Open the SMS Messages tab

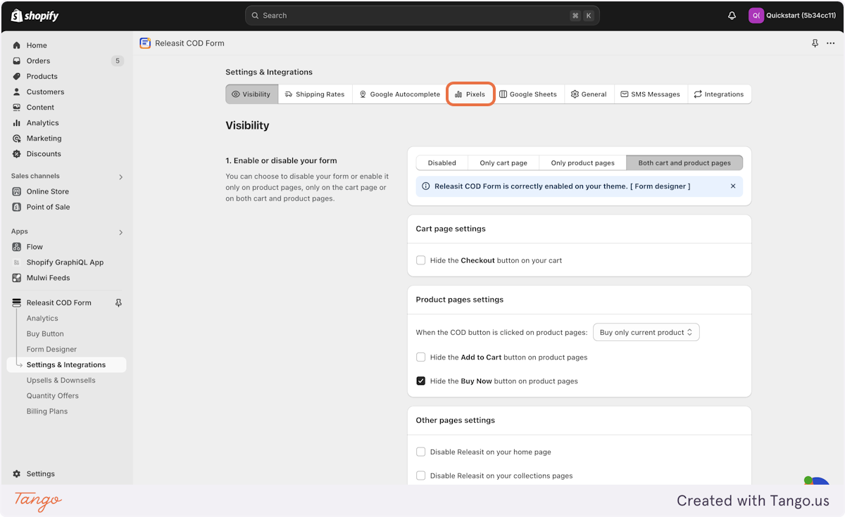[650, 94]
